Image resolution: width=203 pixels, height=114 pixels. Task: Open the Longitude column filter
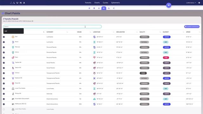(114, 32)
